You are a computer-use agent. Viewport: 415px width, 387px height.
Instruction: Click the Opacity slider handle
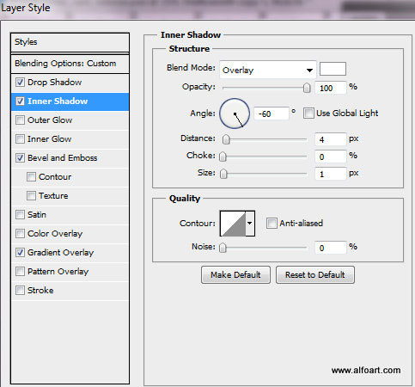(307, 88)
